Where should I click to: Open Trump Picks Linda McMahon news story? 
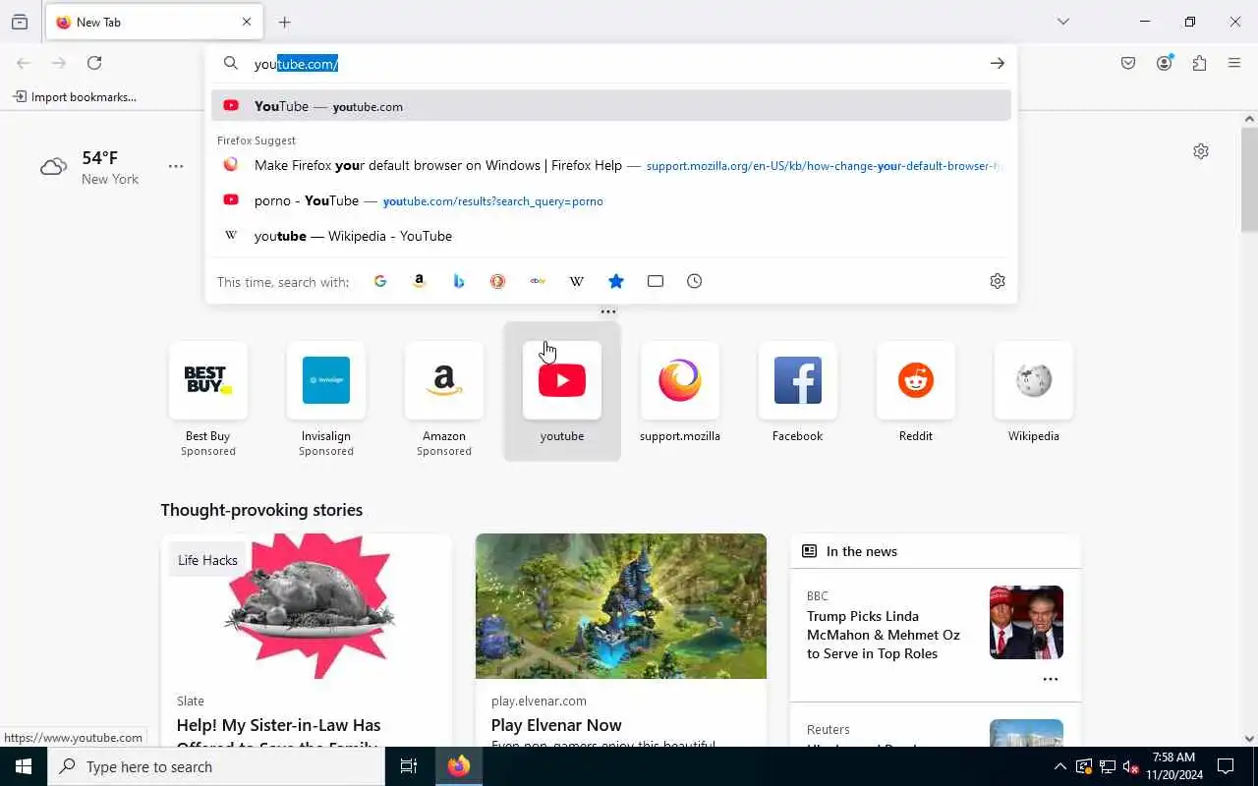(884, 635)
